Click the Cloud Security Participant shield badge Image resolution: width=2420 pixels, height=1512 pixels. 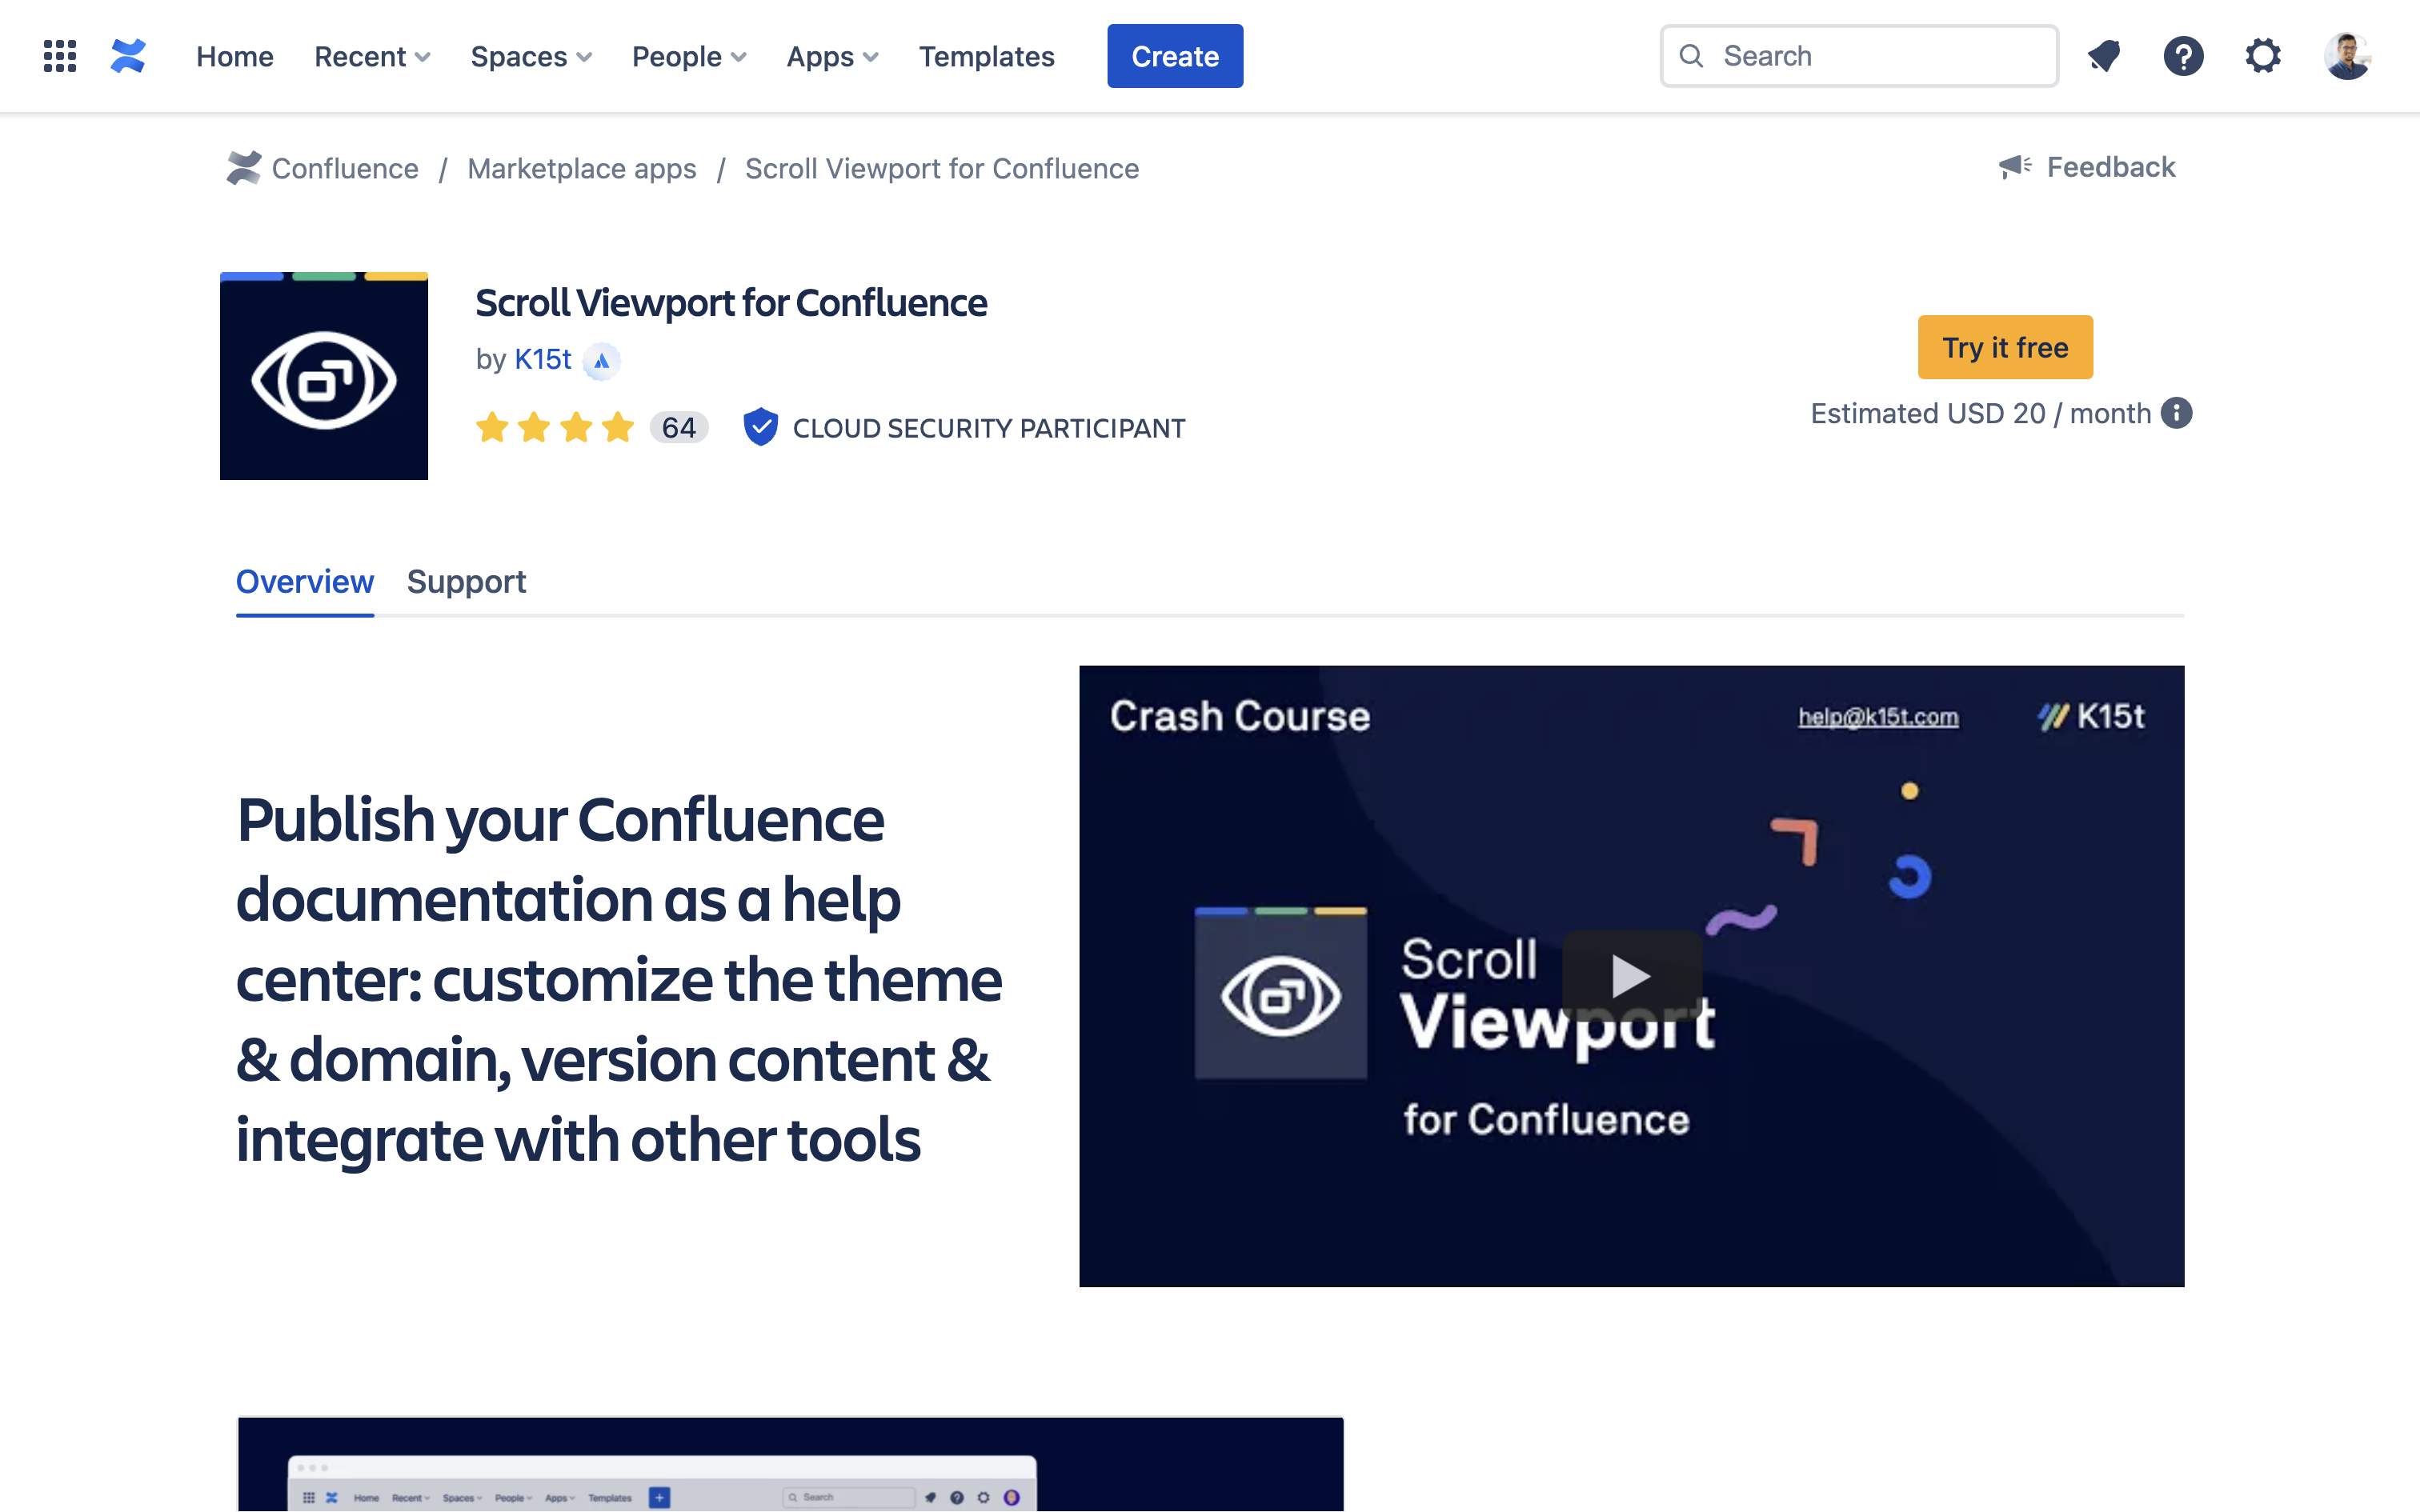pyautogui.click(x=761, y=427)
